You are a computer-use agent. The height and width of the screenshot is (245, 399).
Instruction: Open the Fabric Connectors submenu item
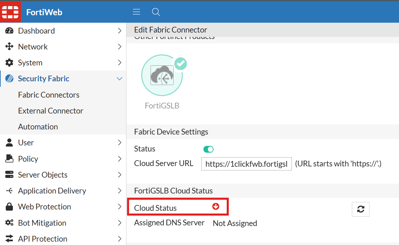(48, 95)
